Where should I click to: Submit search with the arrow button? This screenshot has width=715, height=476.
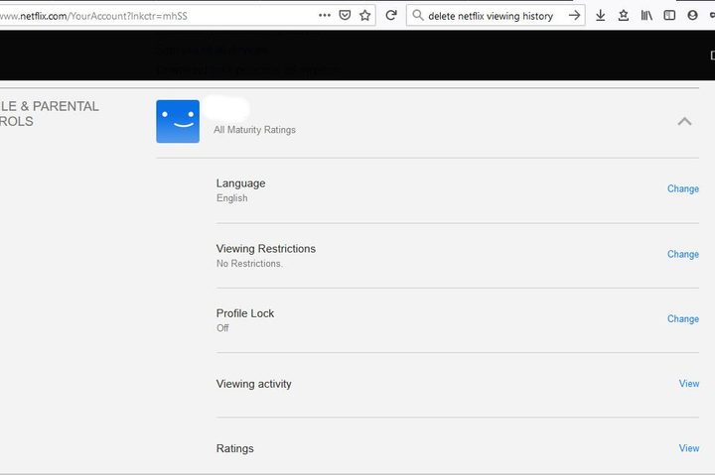[x=575, y=16]
